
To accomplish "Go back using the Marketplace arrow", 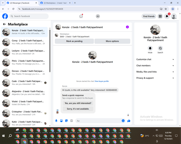I will click(4, 24).
